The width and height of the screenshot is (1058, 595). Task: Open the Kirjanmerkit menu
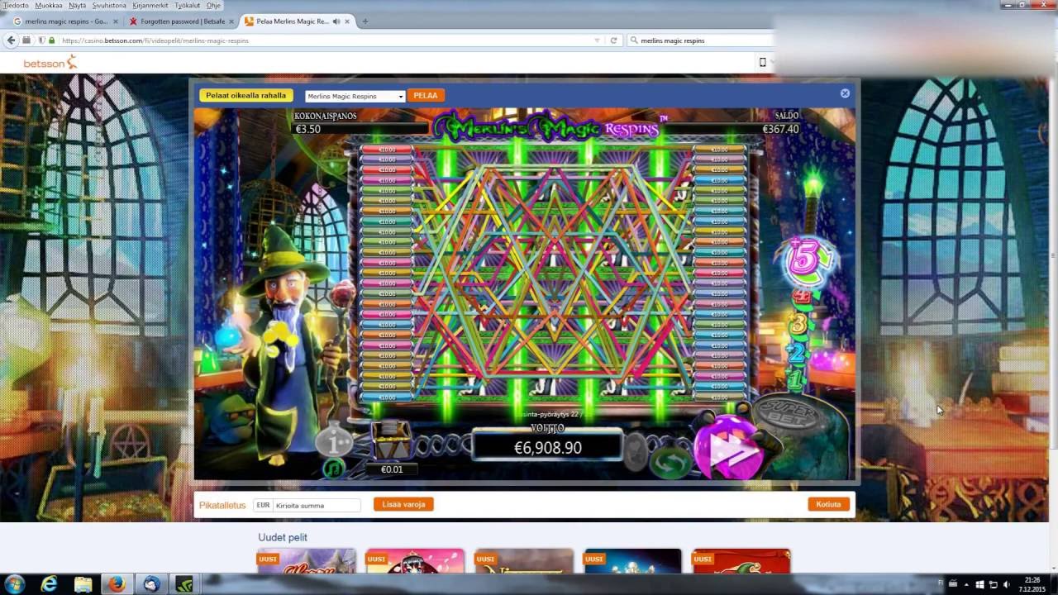(x=150, y=5)
